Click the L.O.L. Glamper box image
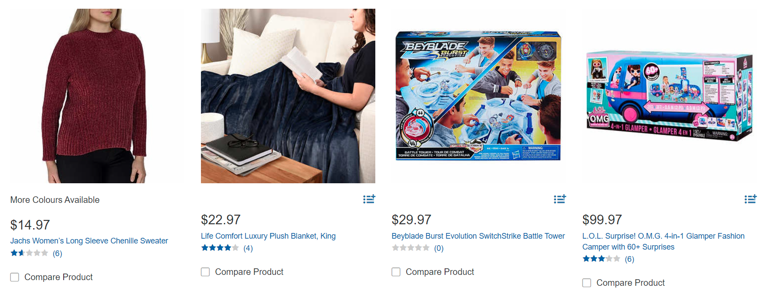 [670, 96]
